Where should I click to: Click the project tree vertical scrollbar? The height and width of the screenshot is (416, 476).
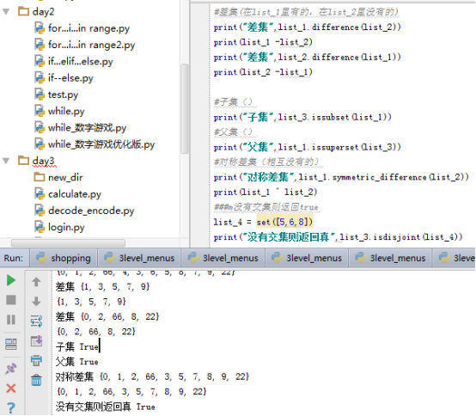[184, 108]
